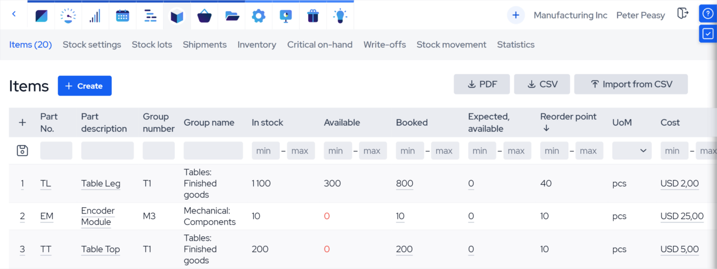
Task: Open the Statistics tab
Action: click(x=515, y=44)
